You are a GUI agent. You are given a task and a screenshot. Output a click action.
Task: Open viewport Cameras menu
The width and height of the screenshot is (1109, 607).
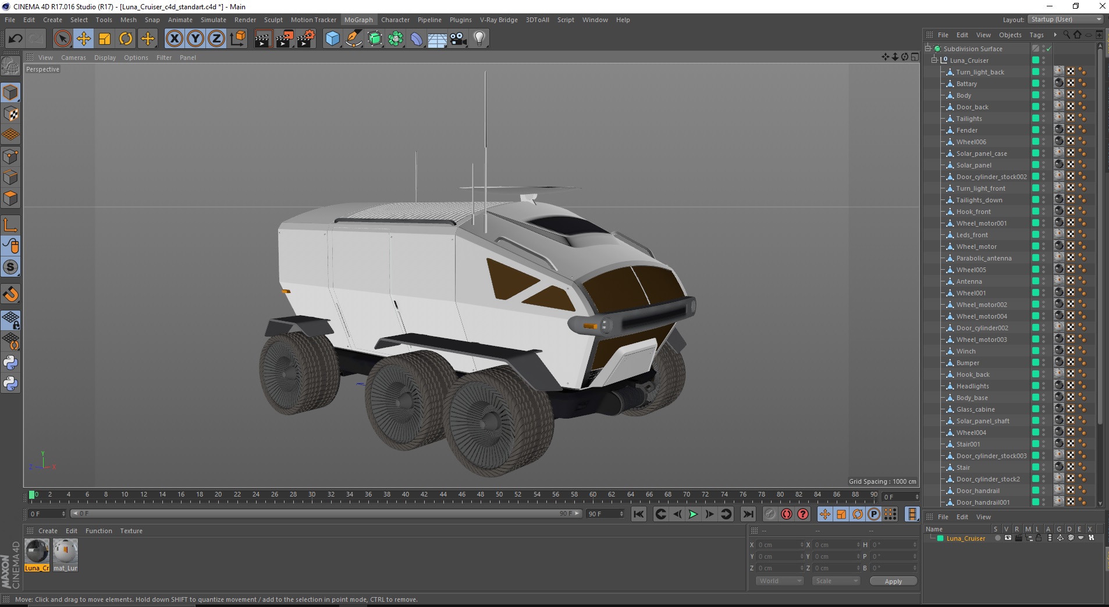click(x=73, y=58)
